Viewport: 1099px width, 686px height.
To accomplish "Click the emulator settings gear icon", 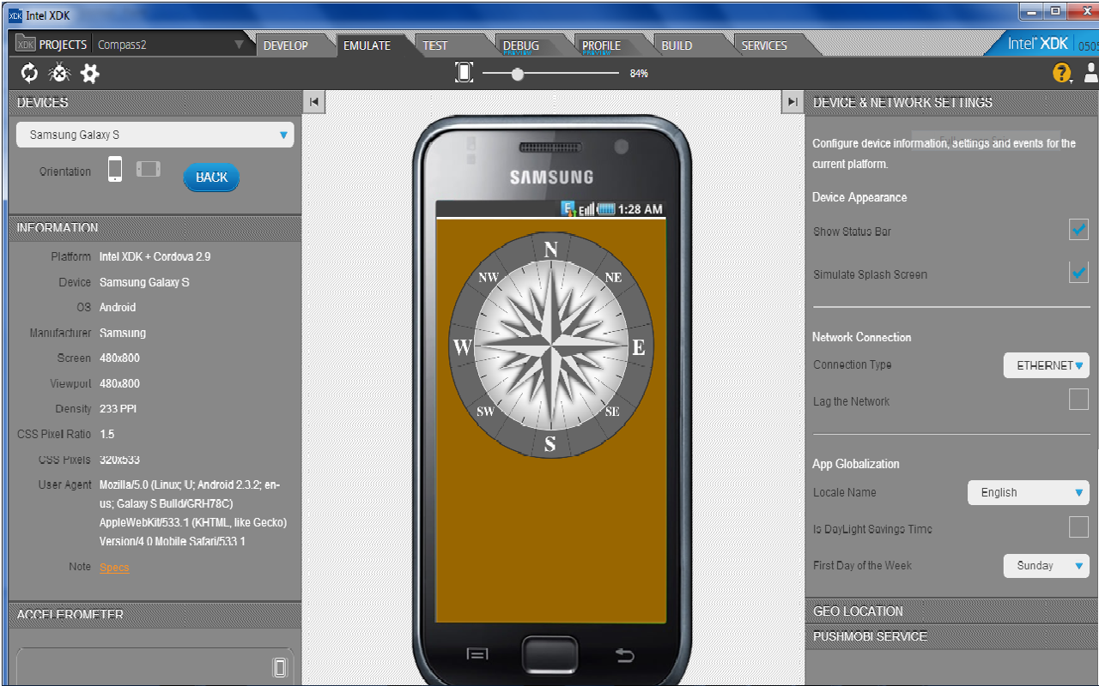I will point(88,73).
